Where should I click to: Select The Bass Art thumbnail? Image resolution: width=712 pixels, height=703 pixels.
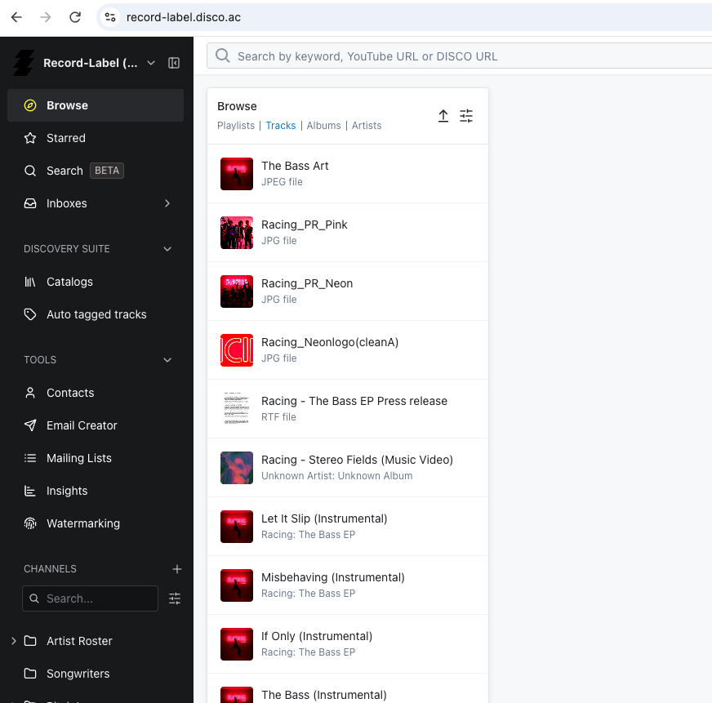(237, 174)
